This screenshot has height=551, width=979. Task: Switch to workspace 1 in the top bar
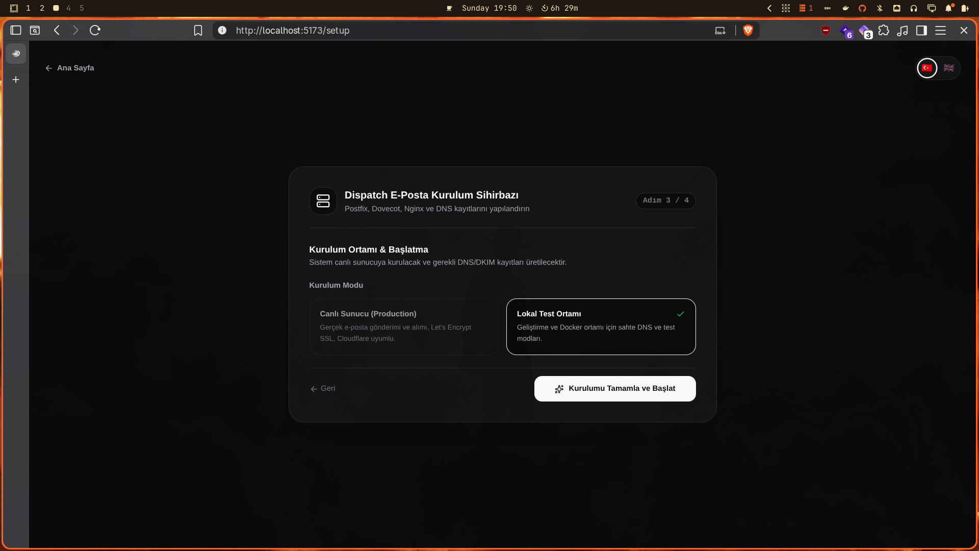[x=29, y=8]
